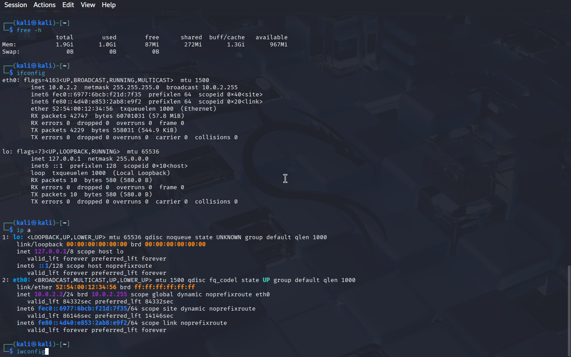Open the Session menu
571x357 pixels.
pos(16,5)
